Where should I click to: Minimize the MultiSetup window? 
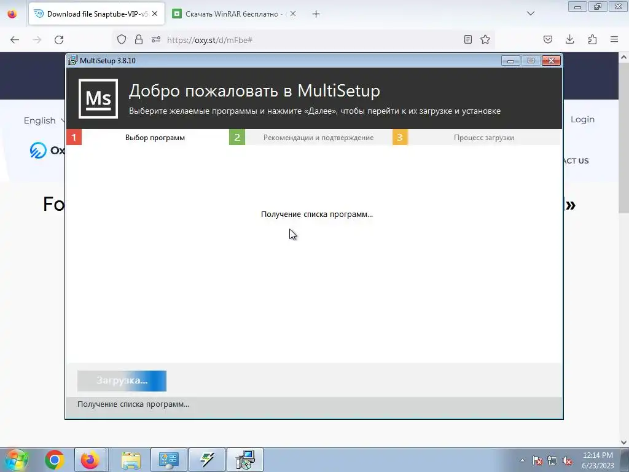[x=510, y=61]
